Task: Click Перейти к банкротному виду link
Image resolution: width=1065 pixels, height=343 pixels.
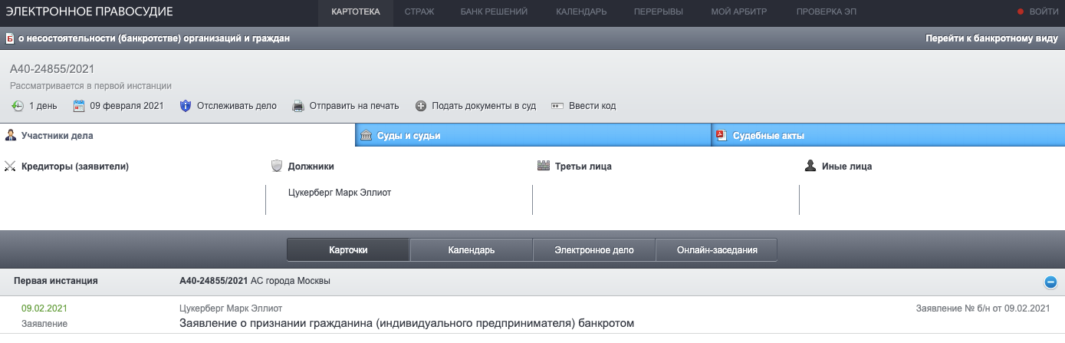Action: pos(991,38)
